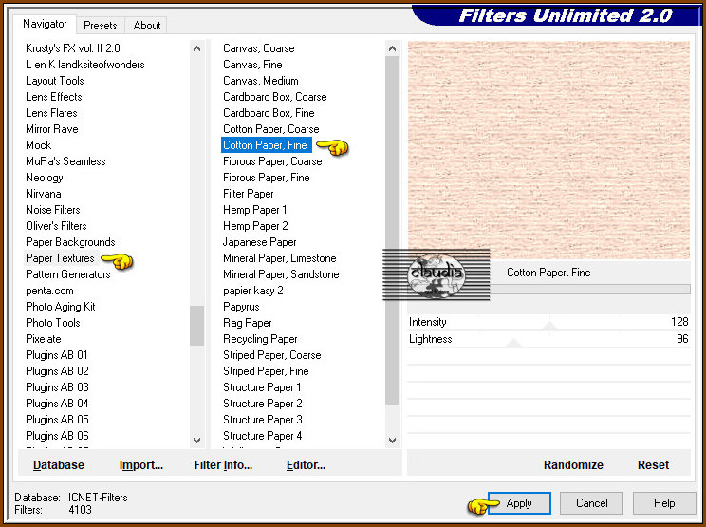The width and height of the screenshot is (706, 527).
Task: Open the About tab
Action: (x=147, y=26)
